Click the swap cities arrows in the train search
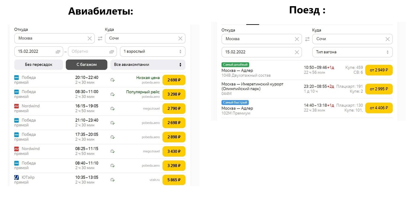410x197 pixels. click(x=306, y=39)
